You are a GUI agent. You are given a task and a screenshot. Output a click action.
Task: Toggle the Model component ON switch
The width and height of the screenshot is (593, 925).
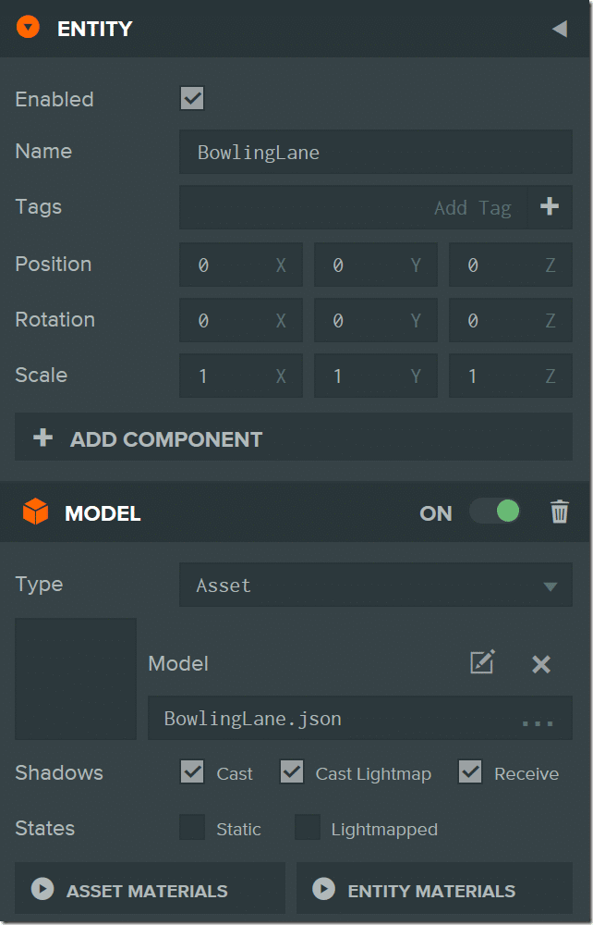click(495, 511)
